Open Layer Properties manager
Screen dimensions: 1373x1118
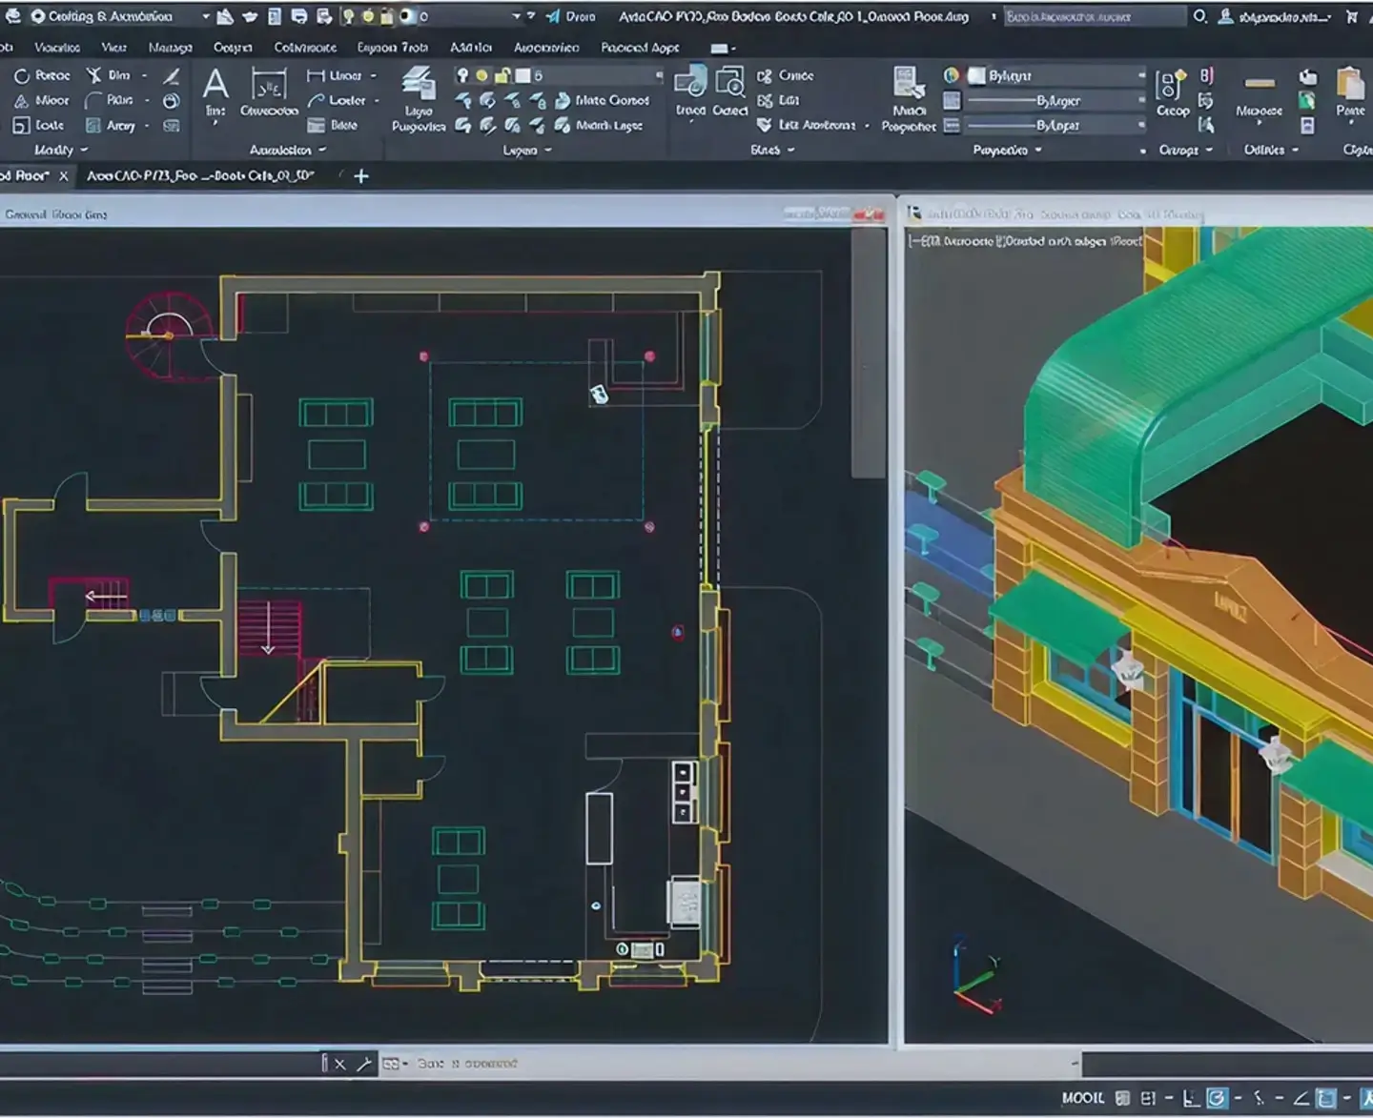point(418,87)
